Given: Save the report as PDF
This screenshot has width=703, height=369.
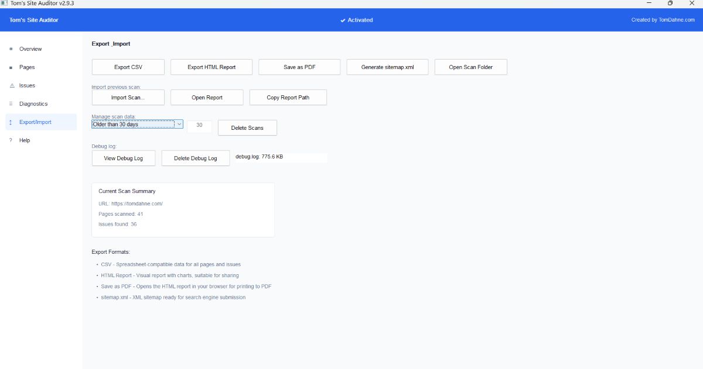Looking at the screenshot, I should pos(299,67).
